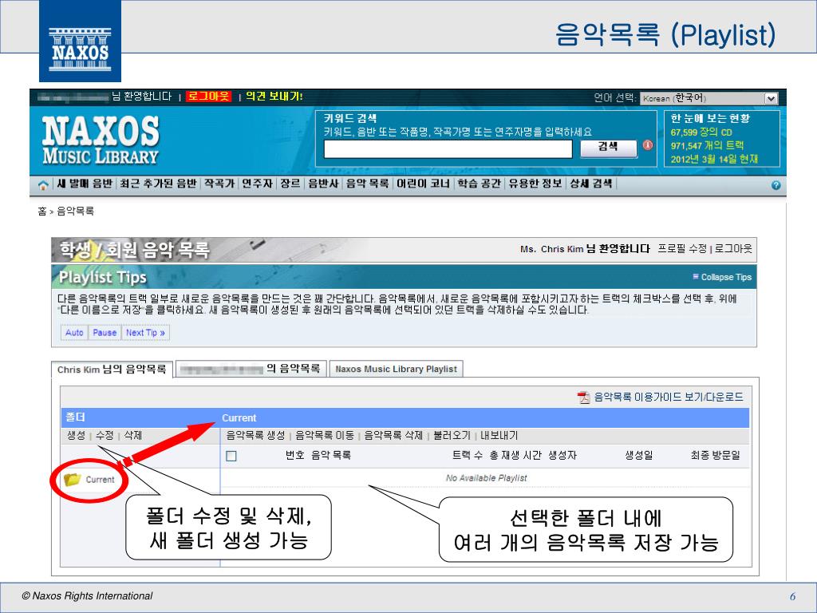This screenshot has width=817, height=613.
Task: Switch to the blurred-name 의 음악목록 tab
Action: pyautogui.click(x=251, y=369)
